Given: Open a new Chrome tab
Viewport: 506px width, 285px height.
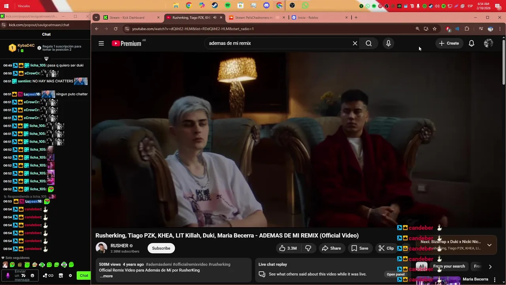Looking at the screenshot, I should [x=356, y=17].
